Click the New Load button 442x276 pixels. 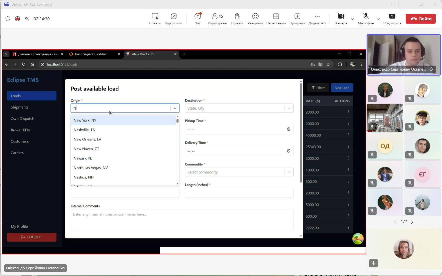[342, 88]
